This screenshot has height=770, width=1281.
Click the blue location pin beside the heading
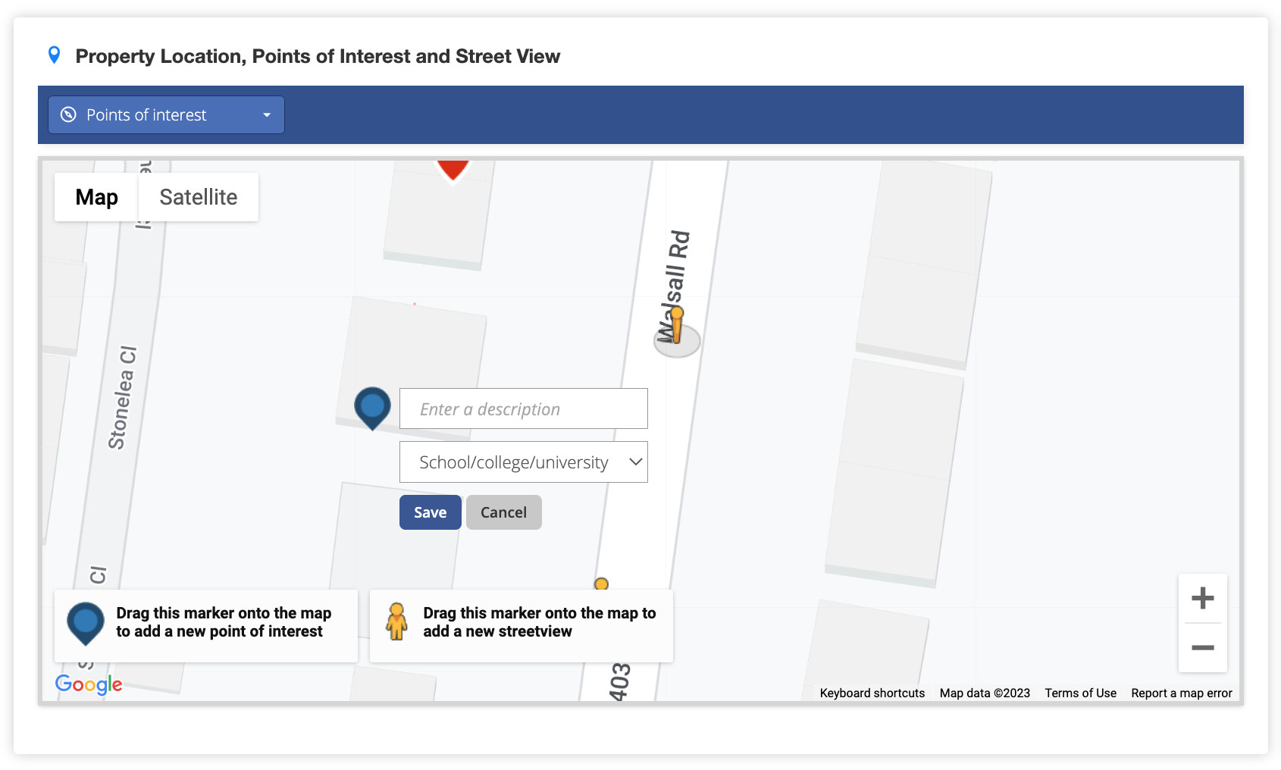click(x=54, y=55)
